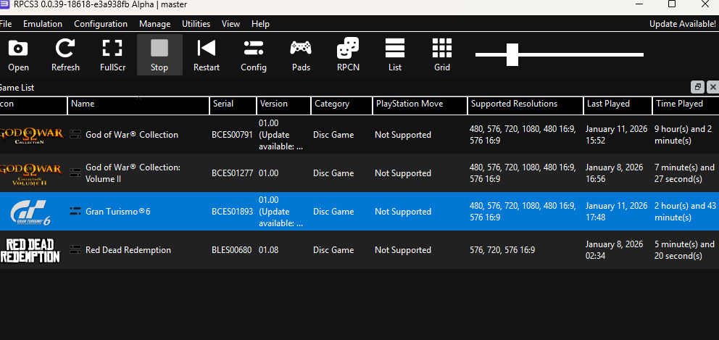719x340 pixels.
Task: Sort by the Name column header
Action: coord(138,105)
